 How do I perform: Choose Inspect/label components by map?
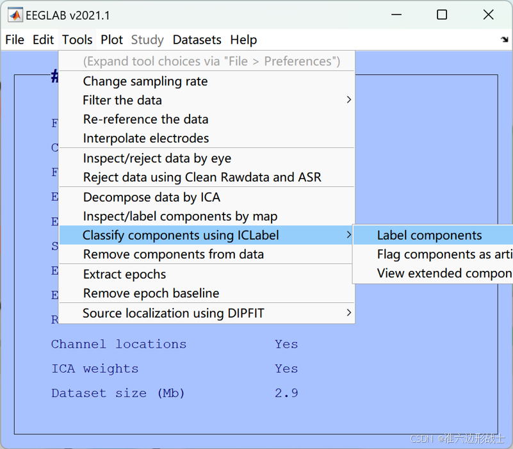(207, 216)
